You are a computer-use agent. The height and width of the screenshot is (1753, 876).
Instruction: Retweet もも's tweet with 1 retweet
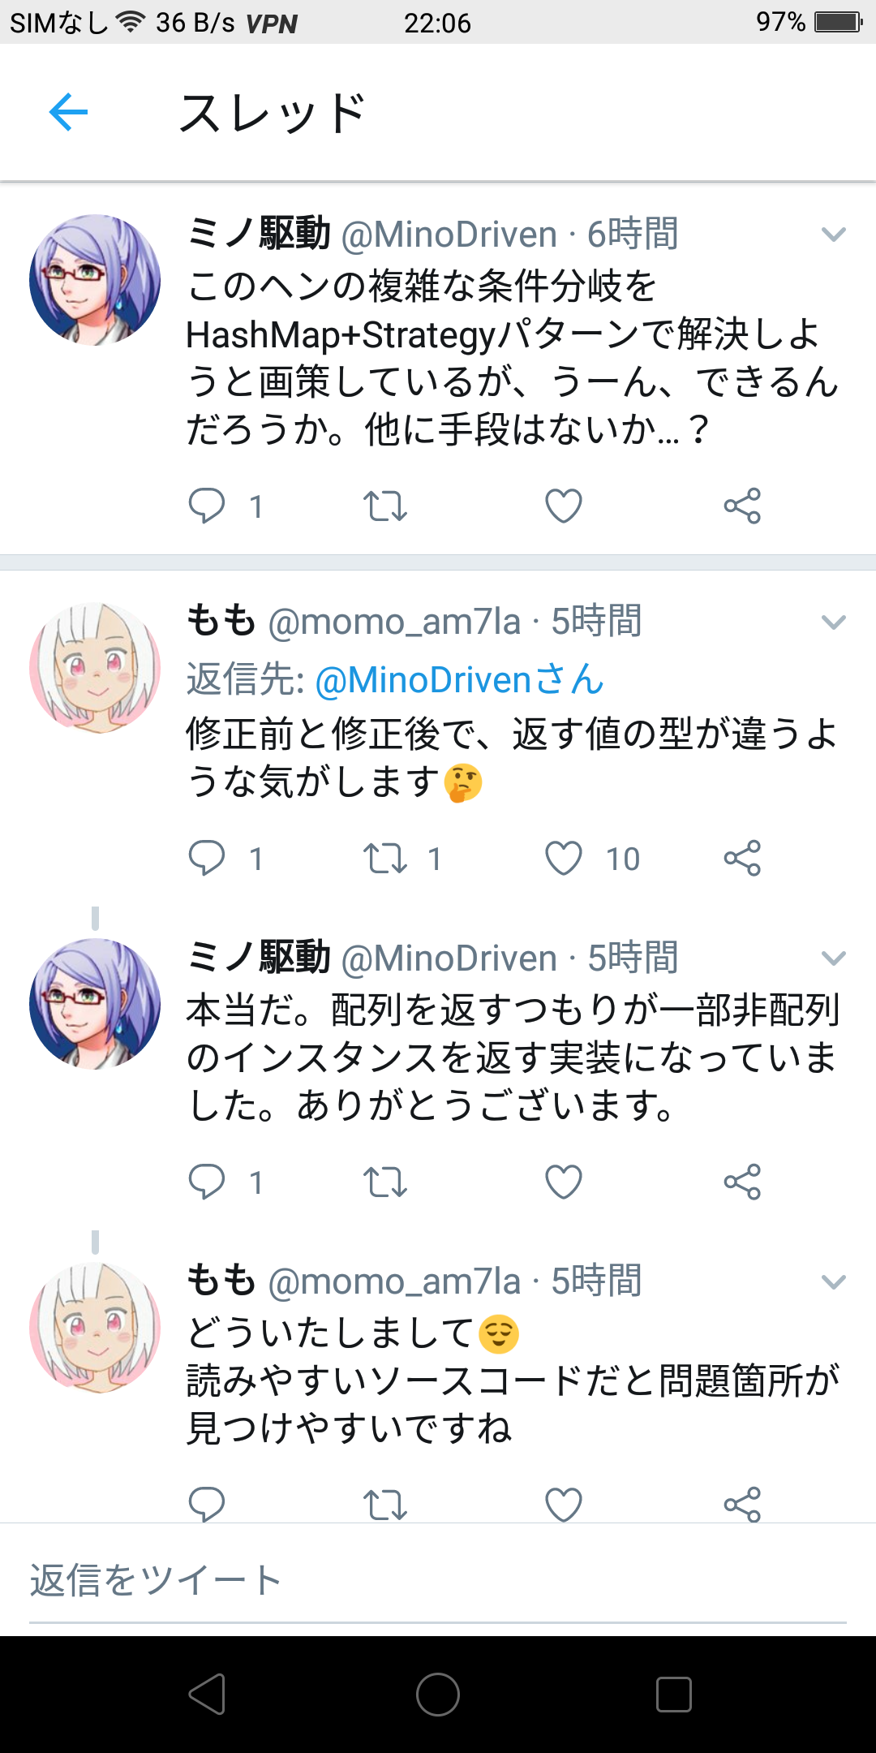(384, 858)
